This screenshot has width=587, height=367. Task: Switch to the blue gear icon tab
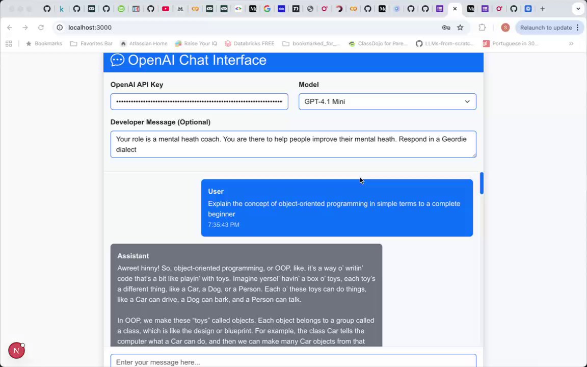click(528, 9)
